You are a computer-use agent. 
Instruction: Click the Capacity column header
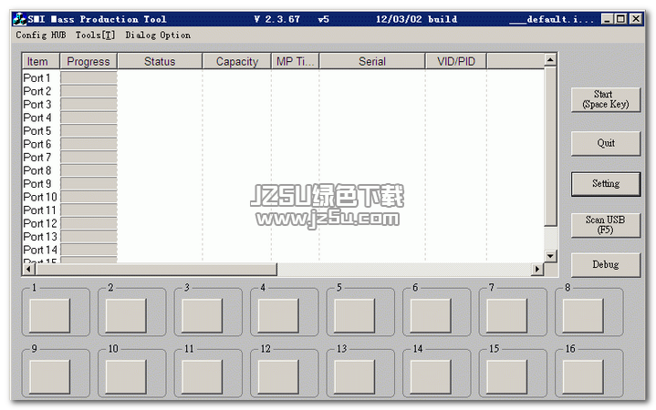(237, 61)
